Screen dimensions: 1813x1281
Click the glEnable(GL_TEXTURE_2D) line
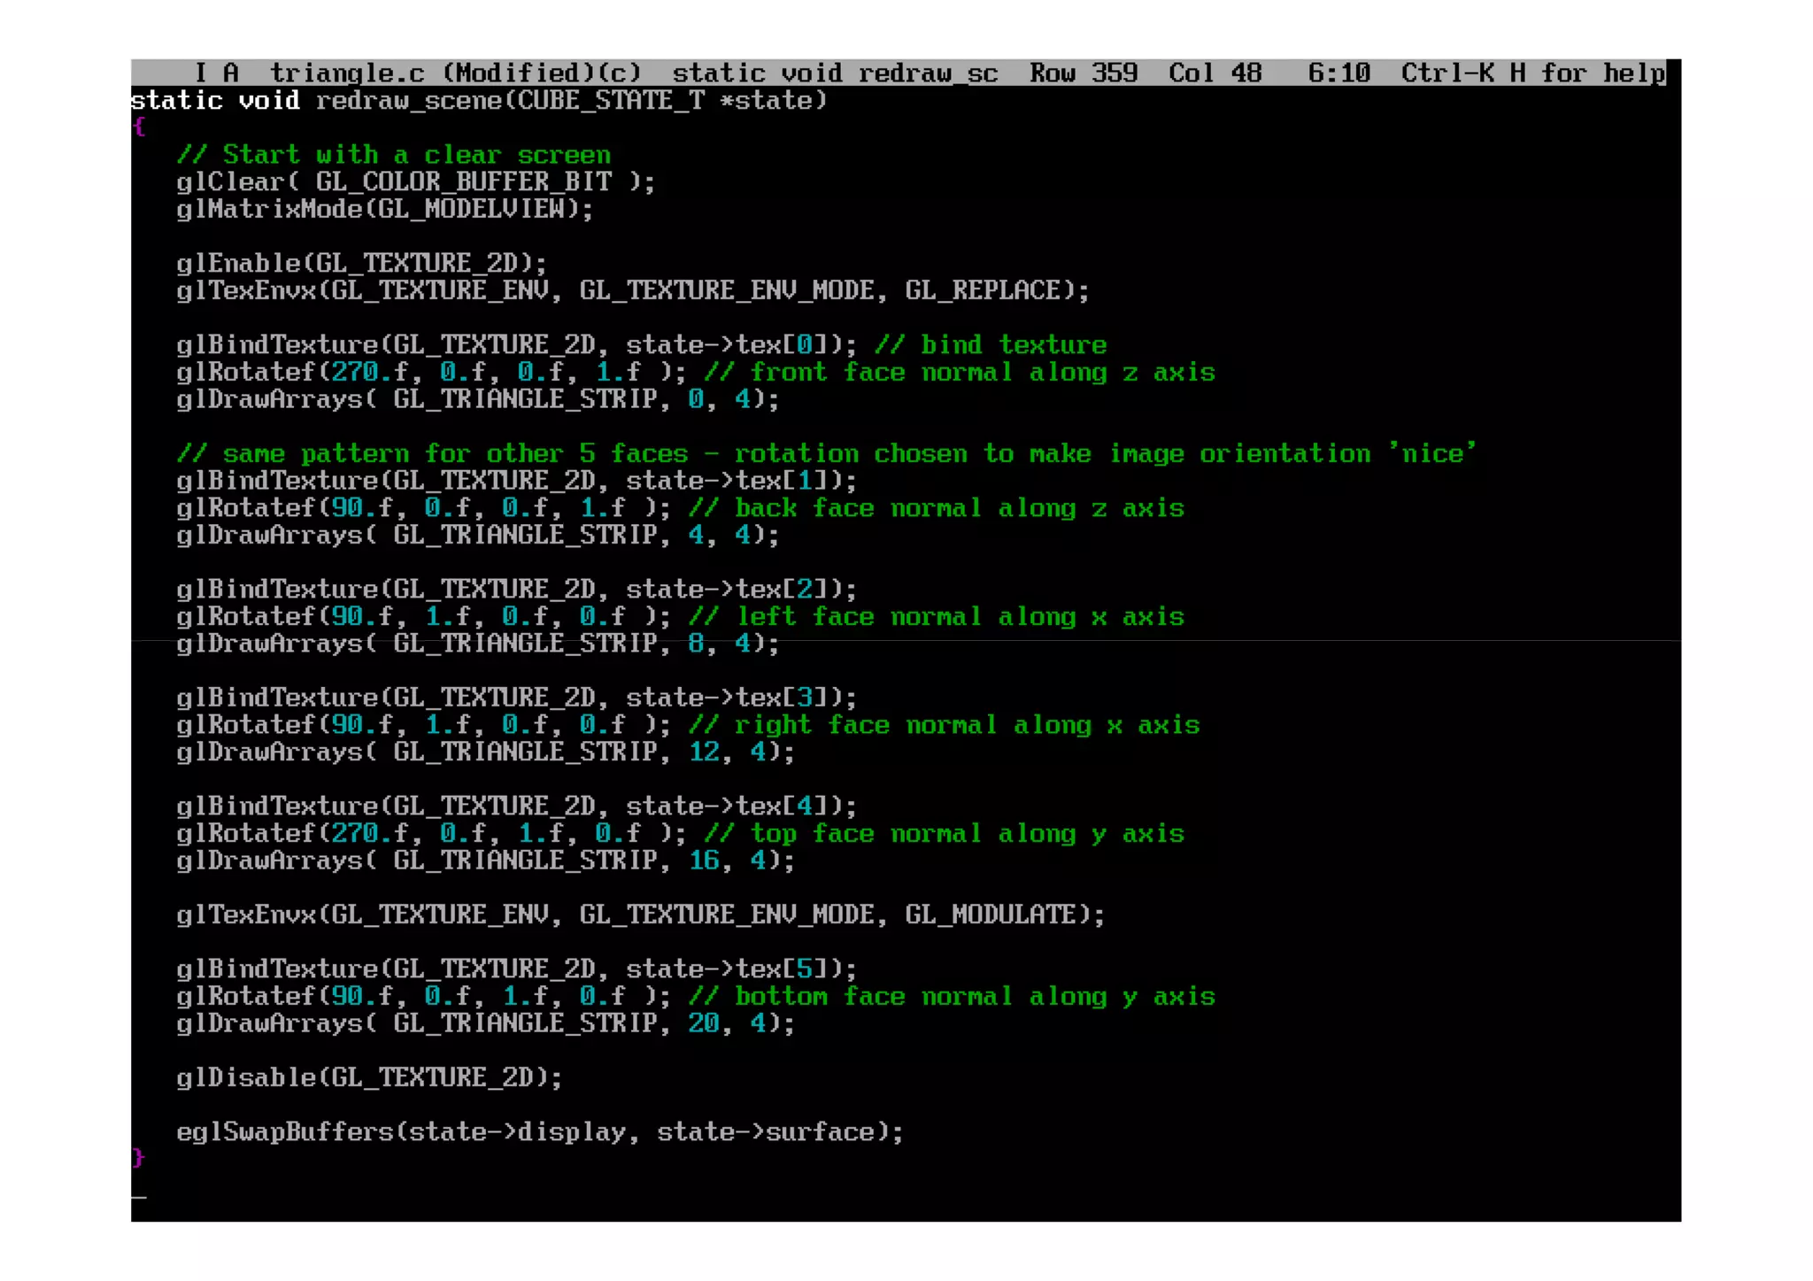click(x=362, y=263)
